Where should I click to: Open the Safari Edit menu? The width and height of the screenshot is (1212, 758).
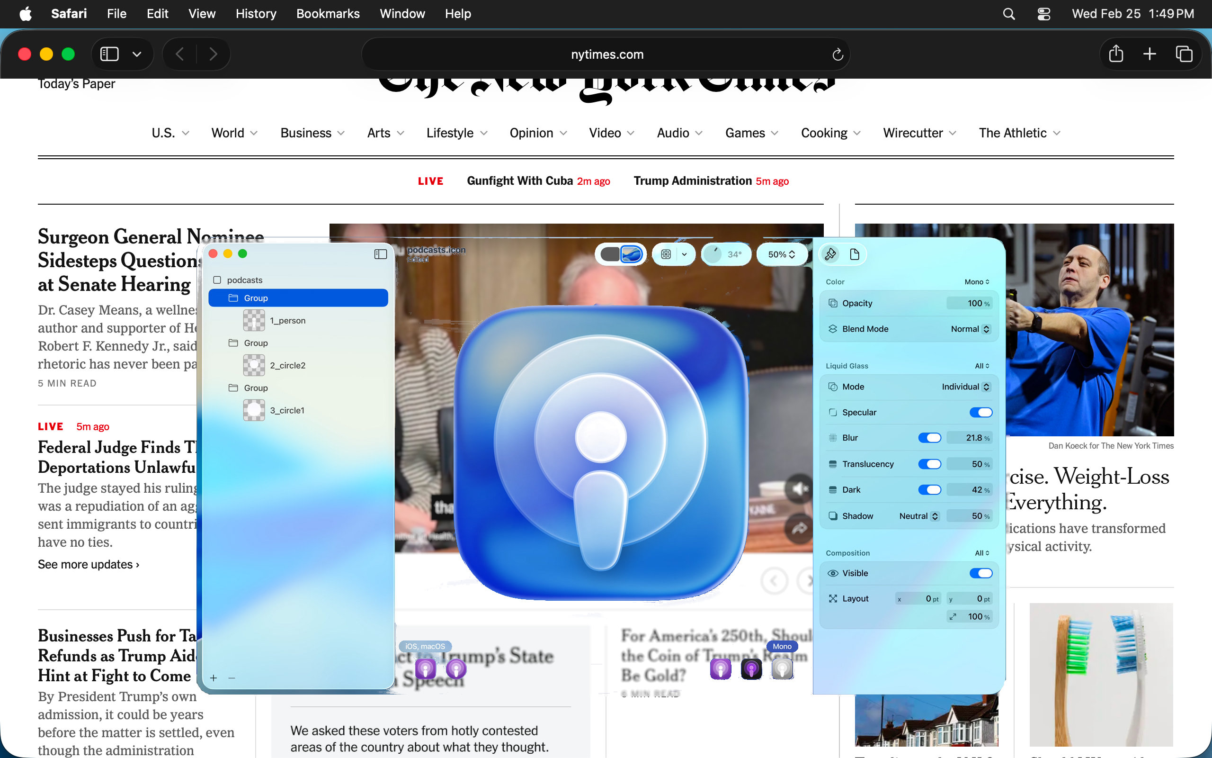pyautogui.click(x=157, y=14)
